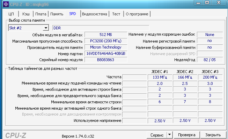The image size is (228, 139).
Task: Click the Micron Technology manufacturer field
Action: (106, 47)
